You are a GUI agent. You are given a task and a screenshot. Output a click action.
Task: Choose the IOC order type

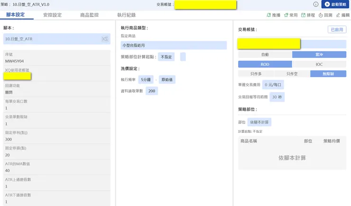coord(319,64)
